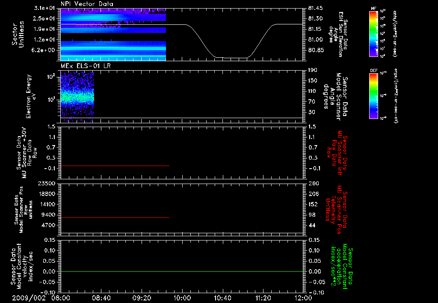Select the "Electron Energy eV" axis label
Screen dimensions: 438x303
tap(31, 96)
